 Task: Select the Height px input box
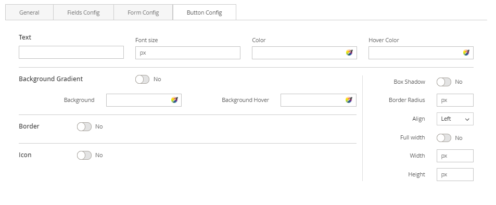coord(455,175)
